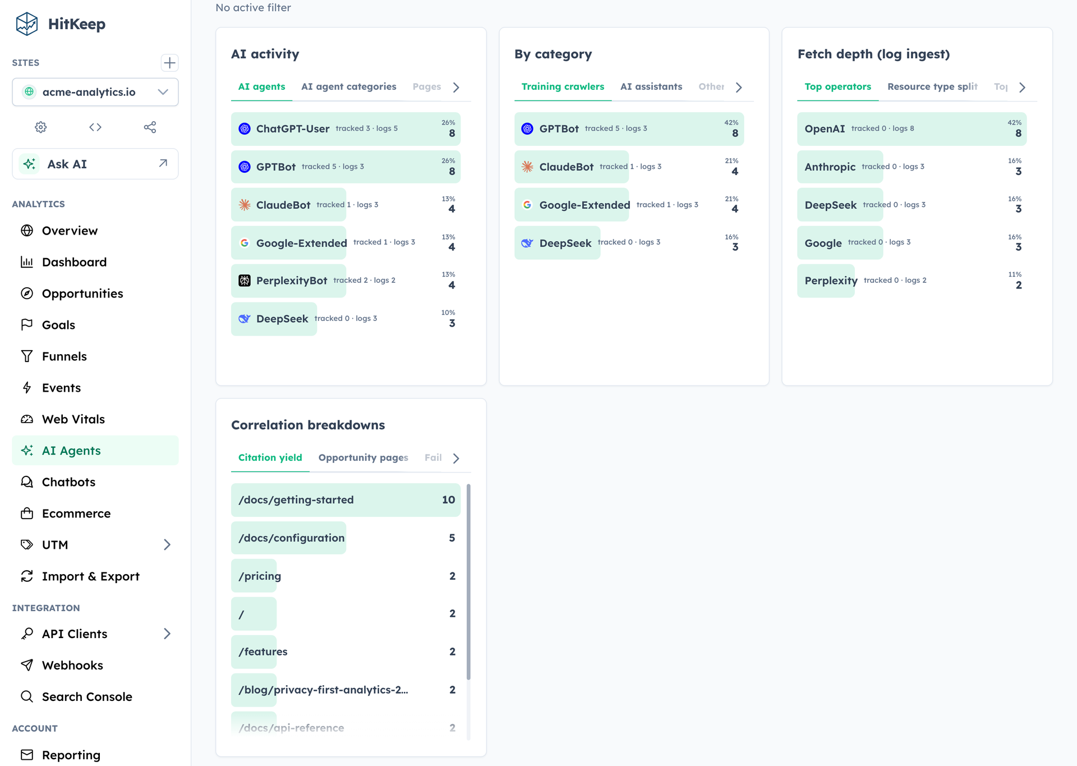Select the Top operators tab
The height and width of the screenshot is (766, 1077).
(837, 87)
